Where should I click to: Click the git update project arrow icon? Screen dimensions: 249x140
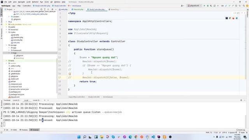(226, 6)
